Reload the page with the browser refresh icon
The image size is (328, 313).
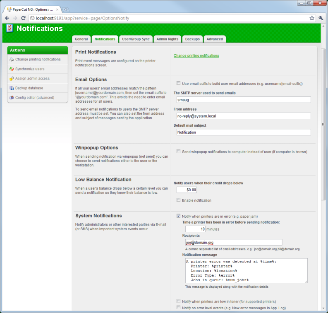pos(24,18)
